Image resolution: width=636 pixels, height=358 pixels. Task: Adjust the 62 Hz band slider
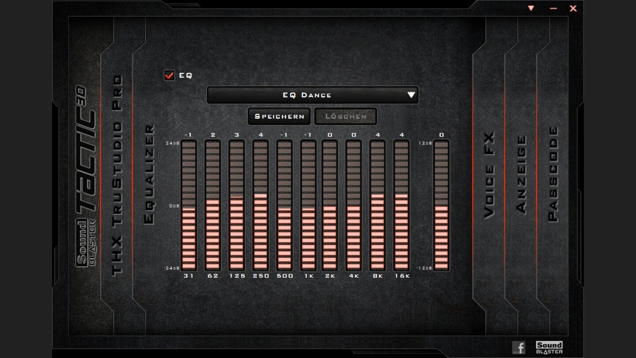[212, 206]
